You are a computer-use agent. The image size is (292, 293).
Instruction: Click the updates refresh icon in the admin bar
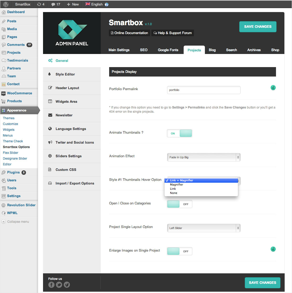coord(39,4)
